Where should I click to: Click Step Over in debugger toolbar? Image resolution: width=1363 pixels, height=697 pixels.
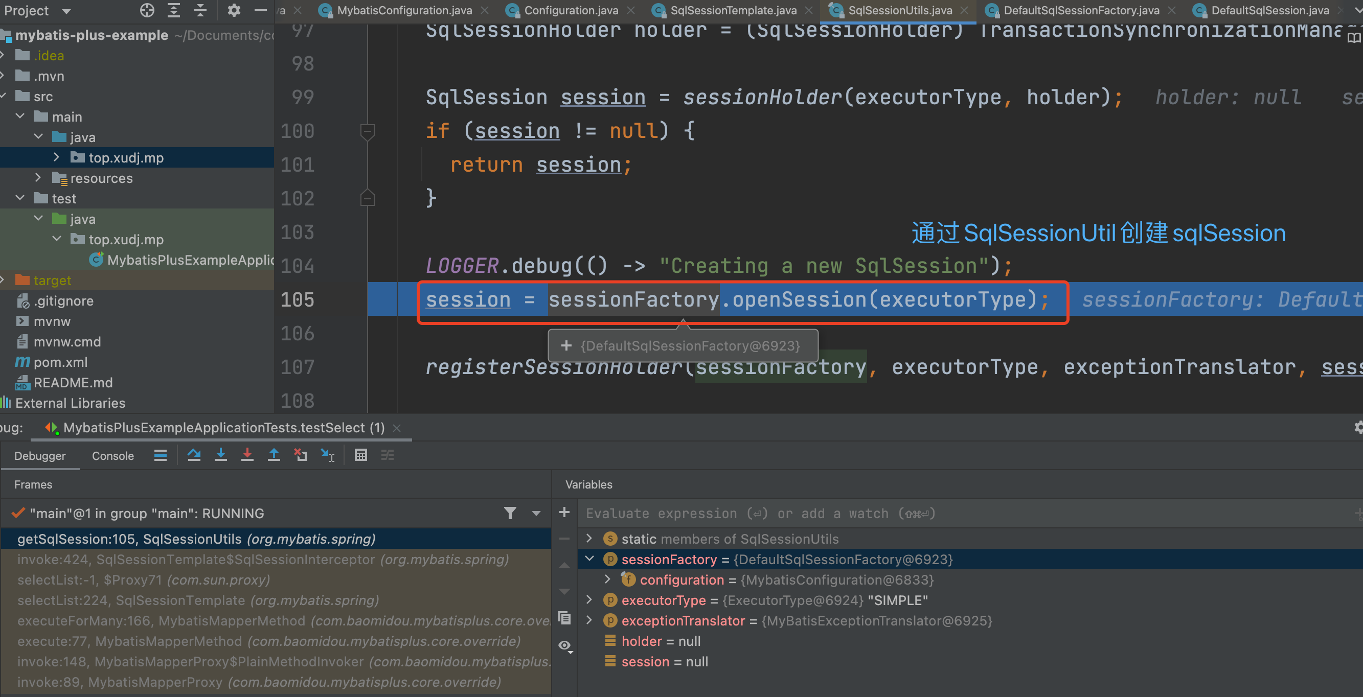point(194,455)
